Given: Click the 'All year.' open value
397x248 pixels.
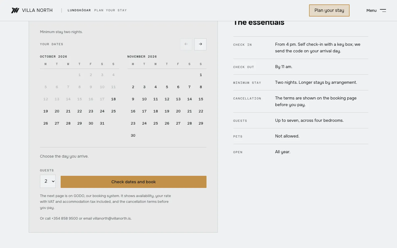Looking at the screenshot, I should [283, 152].
